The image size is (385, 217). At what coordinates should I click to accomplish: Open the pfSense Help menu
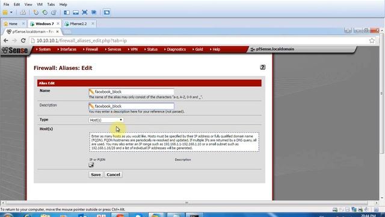click(x=215, y=49)
